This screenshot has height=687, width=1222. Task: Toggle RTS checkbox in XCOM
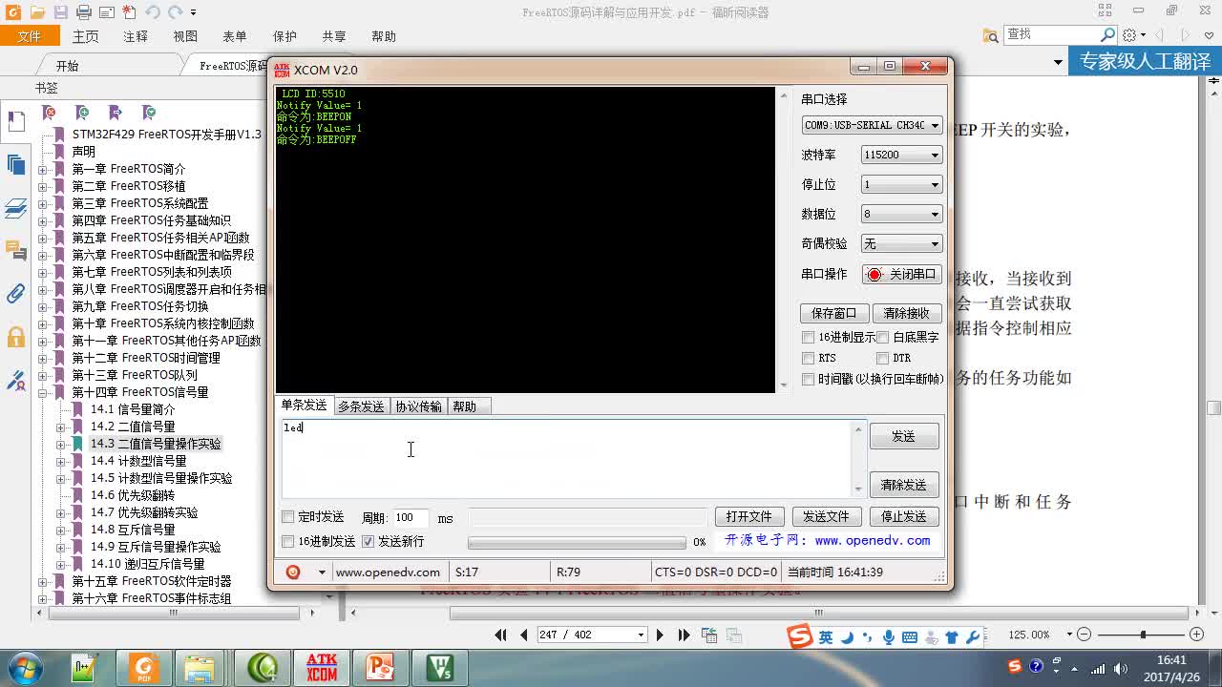pyautogui.click(x=809, y=358)
